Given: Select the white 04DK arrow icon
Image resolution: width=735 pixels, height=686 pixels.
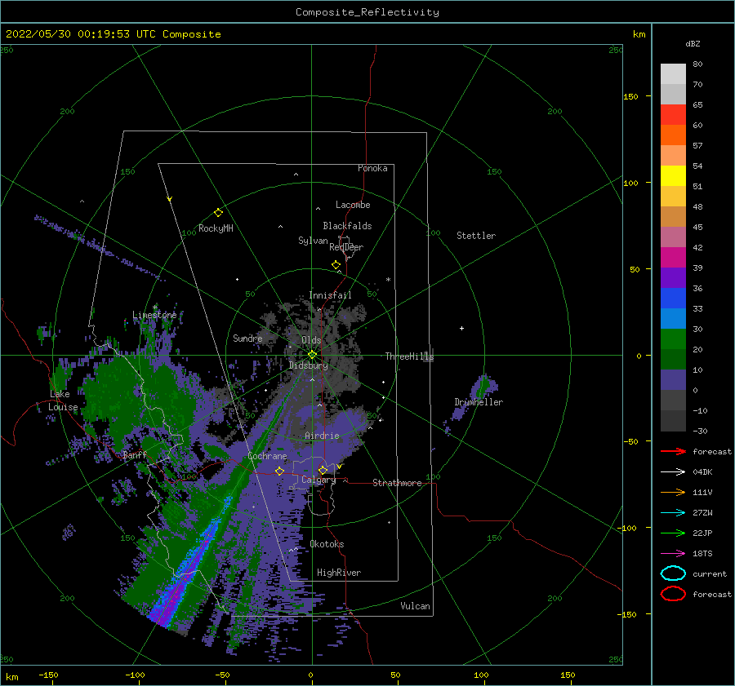Looking at the screenshot, I should [673, 471].
